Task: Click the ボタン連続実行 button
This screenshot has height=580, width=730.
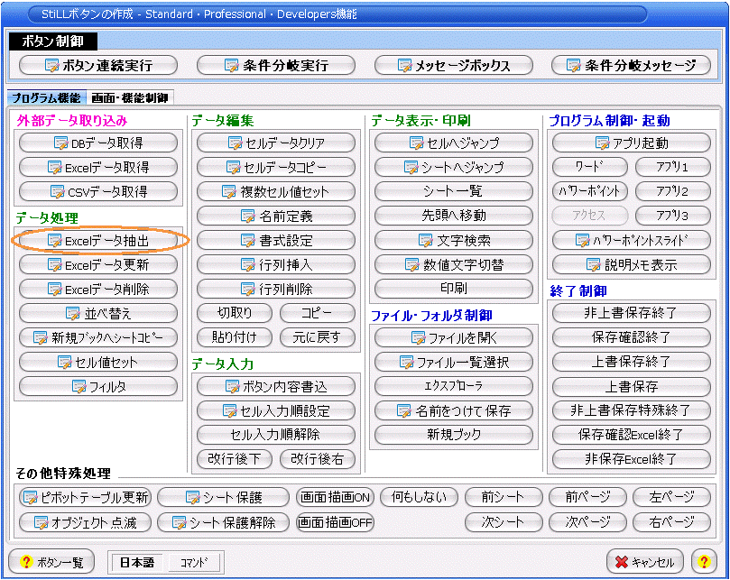Action: coord(98,65)
